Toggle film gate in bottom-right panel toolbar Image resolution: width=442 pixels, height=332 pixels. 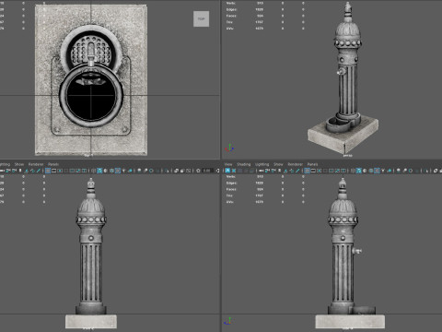point(313,171)
